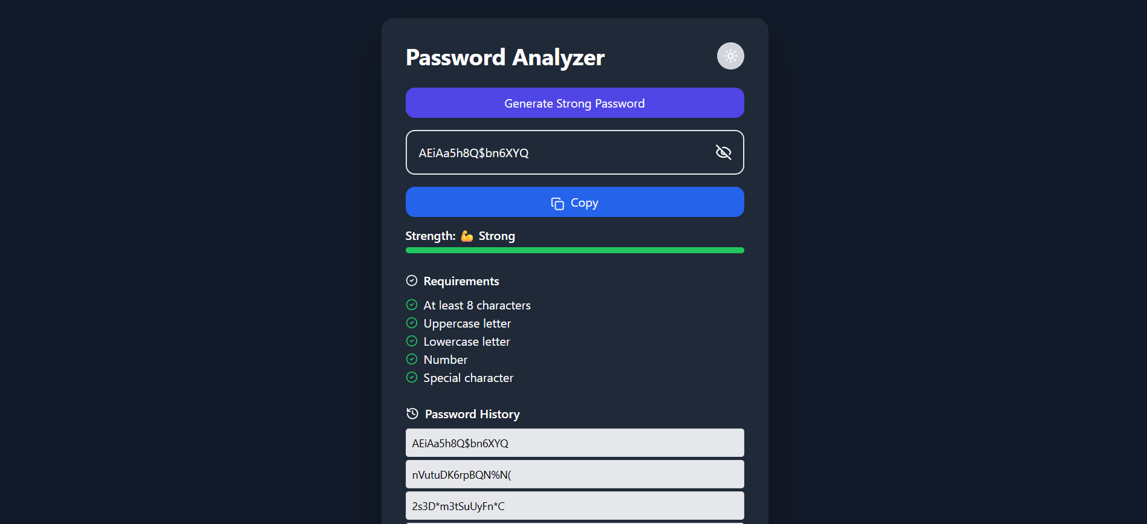The image size is (1147, 524).
Task: Click the password input field
Action: coord(544,152)
